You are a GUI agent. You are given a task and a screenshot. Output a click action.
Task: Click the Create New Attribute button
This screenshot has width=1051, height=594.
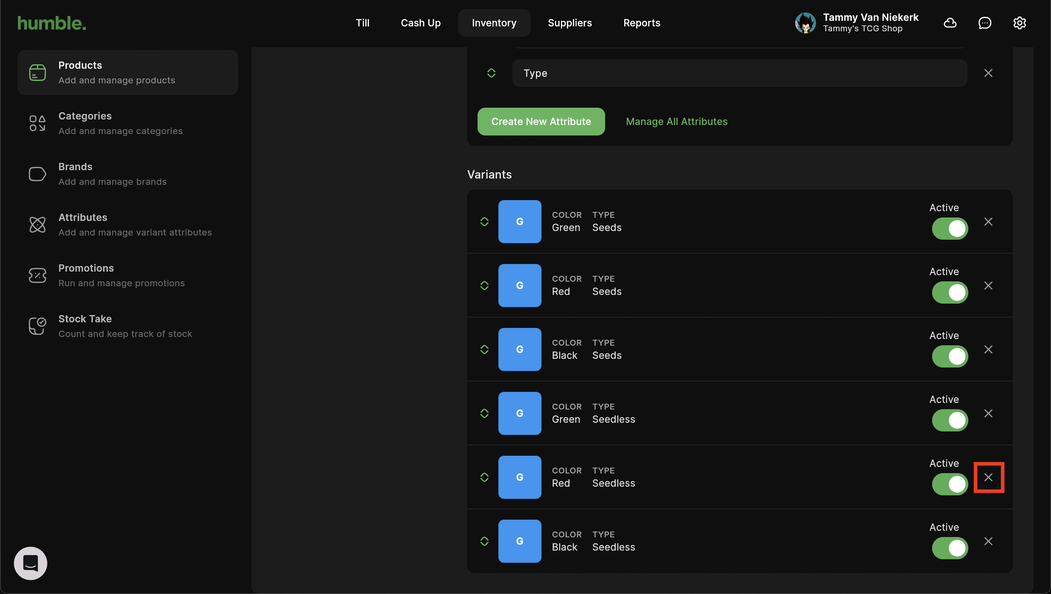[x=541, y=122]
